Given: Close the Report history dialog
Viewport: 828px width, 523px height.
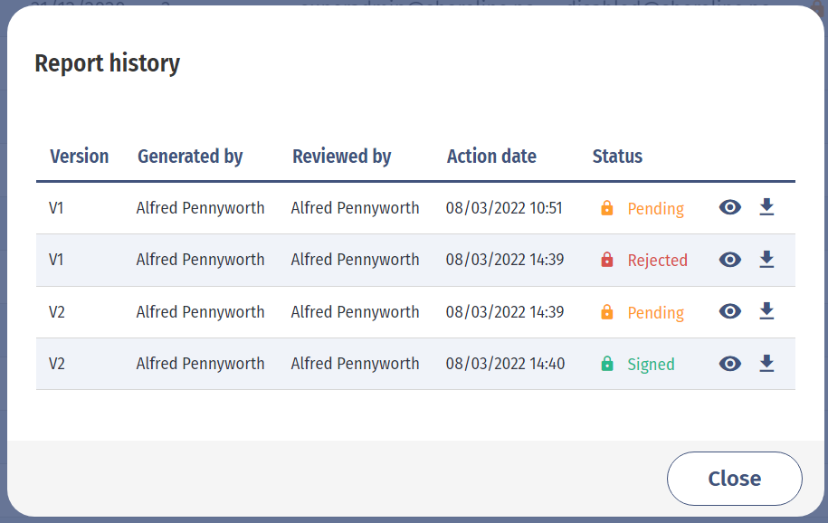Looking at the screenshot, I should (x=734, y=479).
